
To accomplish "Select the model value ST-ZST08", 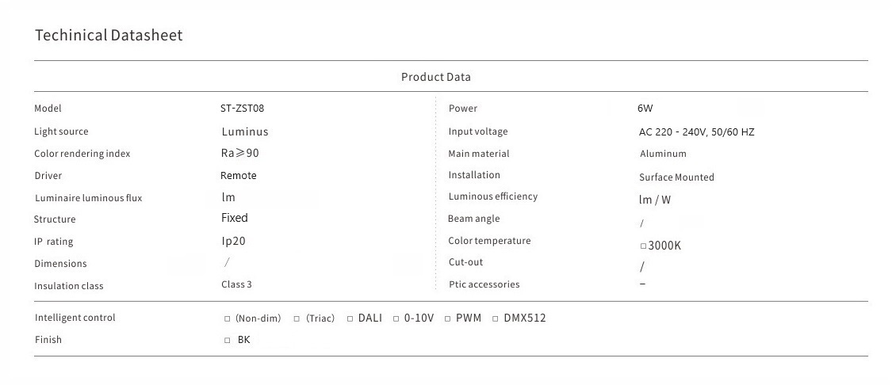I will click(x=242, y=109).
